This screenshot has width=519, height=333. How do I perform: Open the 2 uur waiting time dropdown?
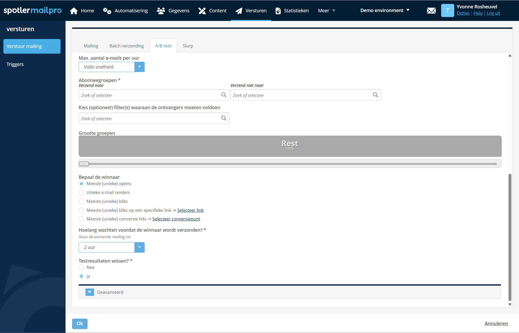[139, 247]
